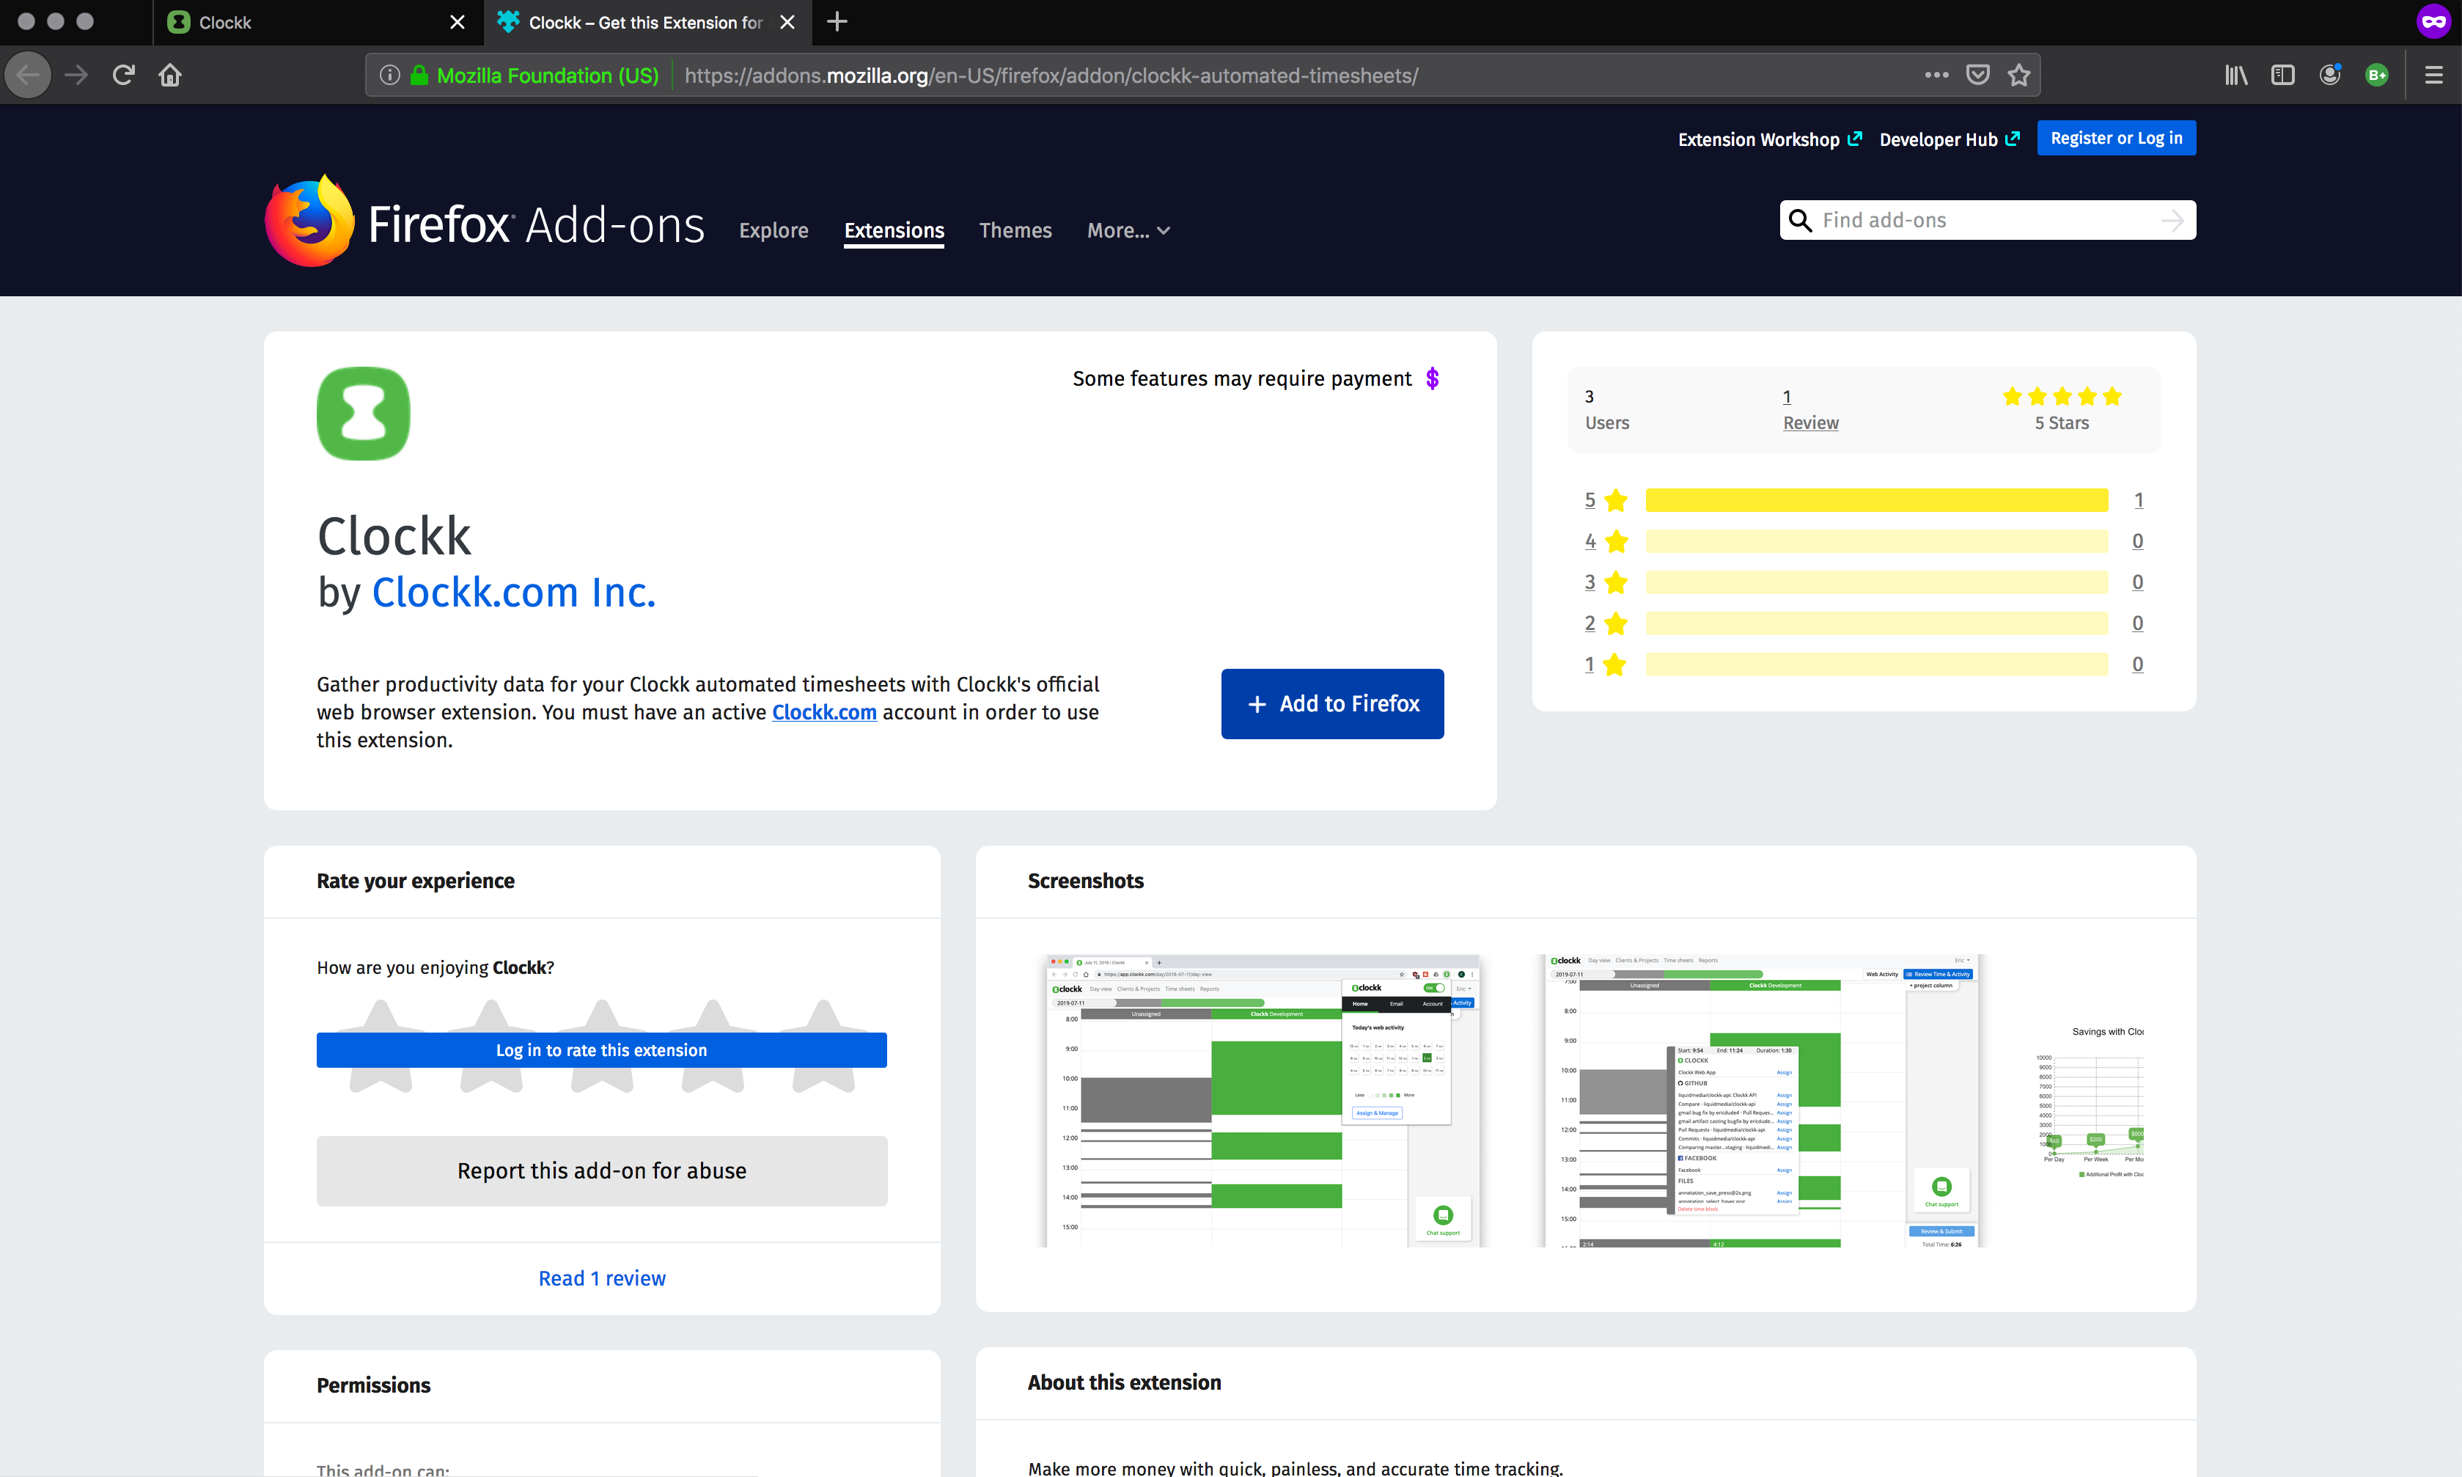Open the Library toolbar icon
The width and height of the screenshot is (2462, 1477).
tap(2235, 75)
